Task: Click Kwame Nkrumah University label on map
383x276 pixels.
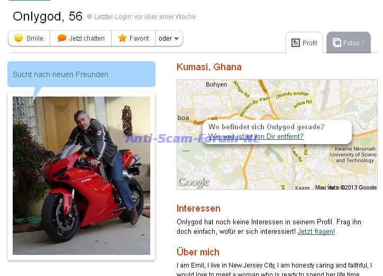Action: pyautogui.click(x=353, y=155)
